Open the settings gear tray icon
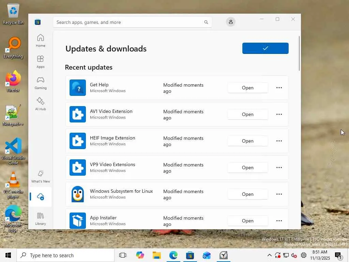 (x=304, y=255)
